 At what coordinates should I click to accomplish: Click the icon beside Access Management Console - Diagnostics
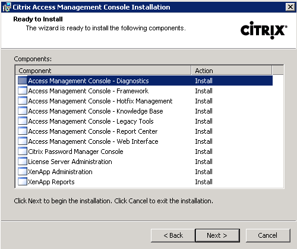(x=23, y=81)
